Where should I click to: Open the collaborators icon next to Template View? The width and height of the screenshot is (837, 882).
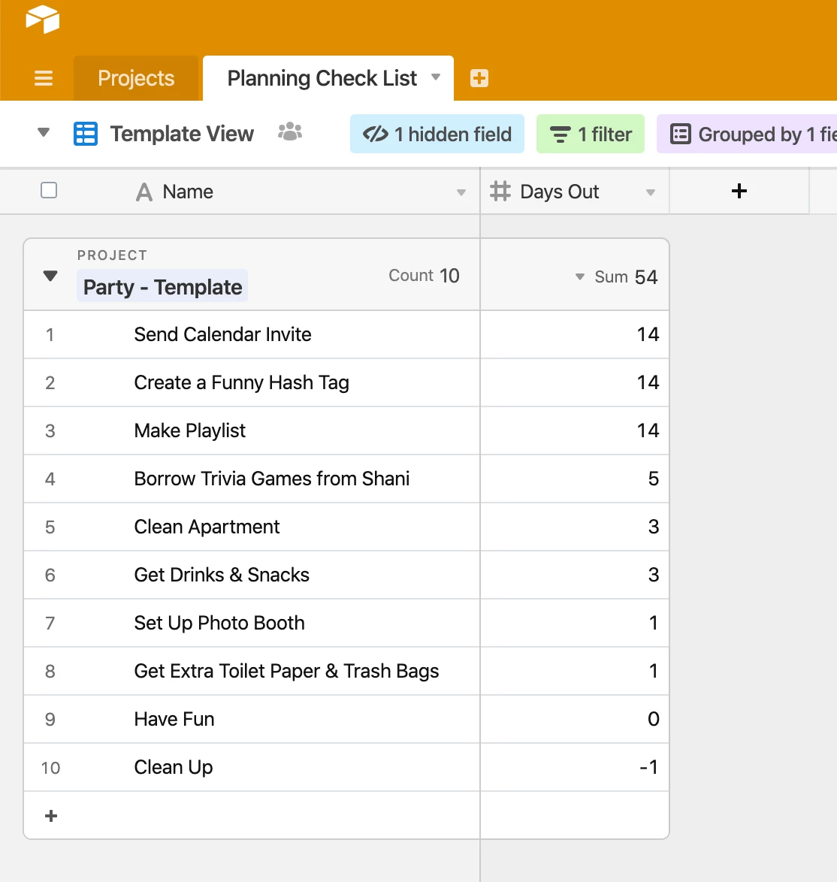tap(290, 132)
